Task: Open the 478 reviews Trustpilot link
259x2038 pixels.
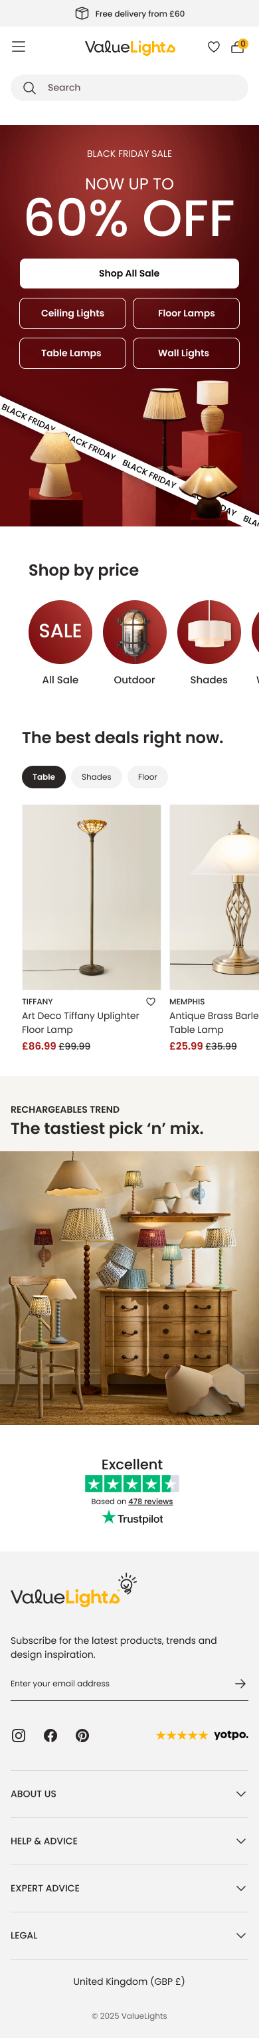Action: 151,1502
